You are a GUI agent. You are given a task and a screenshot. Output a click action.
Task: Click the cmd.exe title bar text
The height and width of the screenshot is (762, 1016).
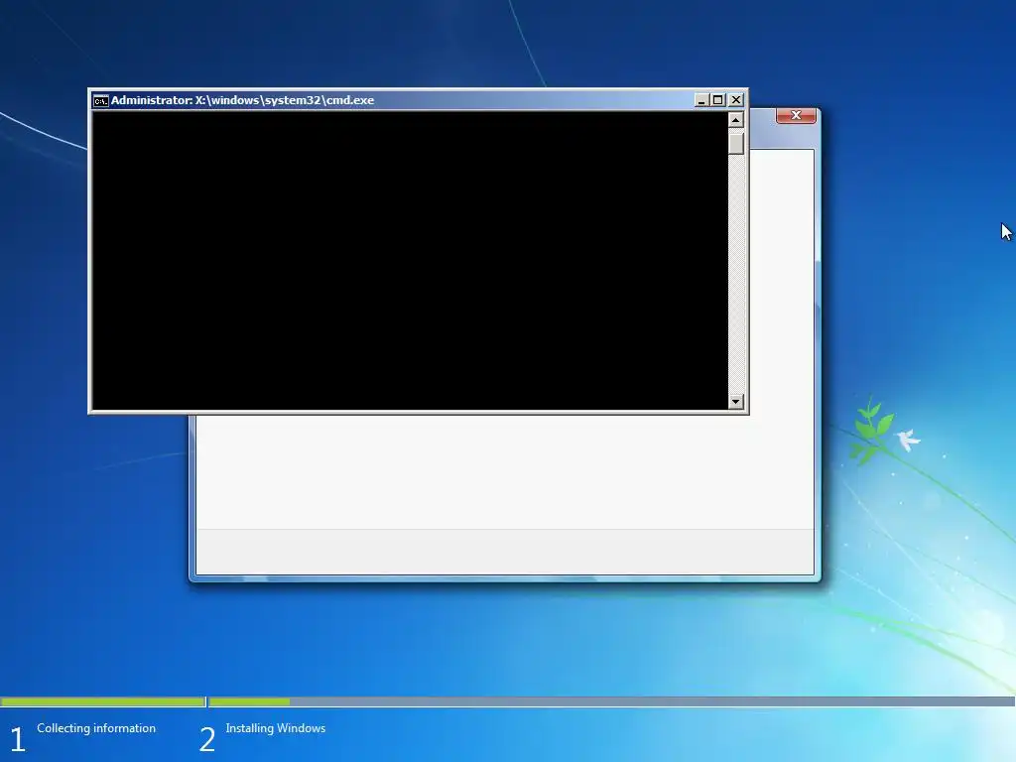[242, 100]
